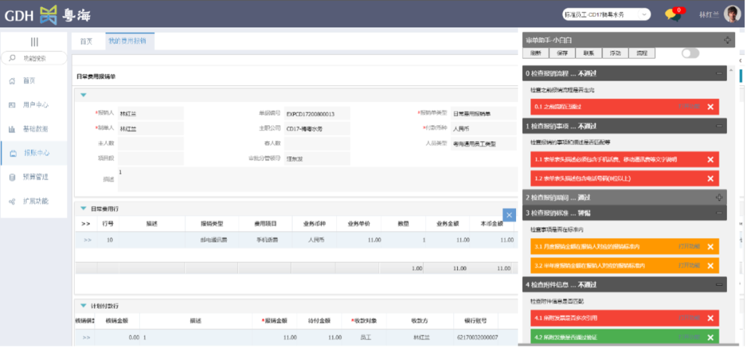Click the blue X button beside expense table
This screenshot has height=348, width=747.
pos(510,215)
